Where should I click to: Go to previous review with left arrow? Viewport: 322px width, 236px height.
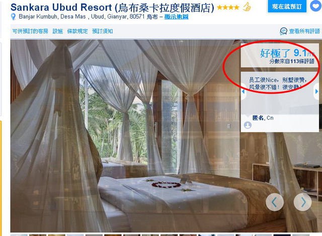point(244,92)
